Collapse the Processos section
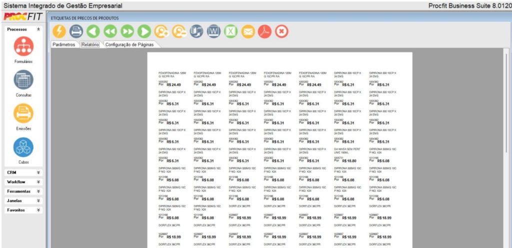512x248 pixels. pos(38,29)
